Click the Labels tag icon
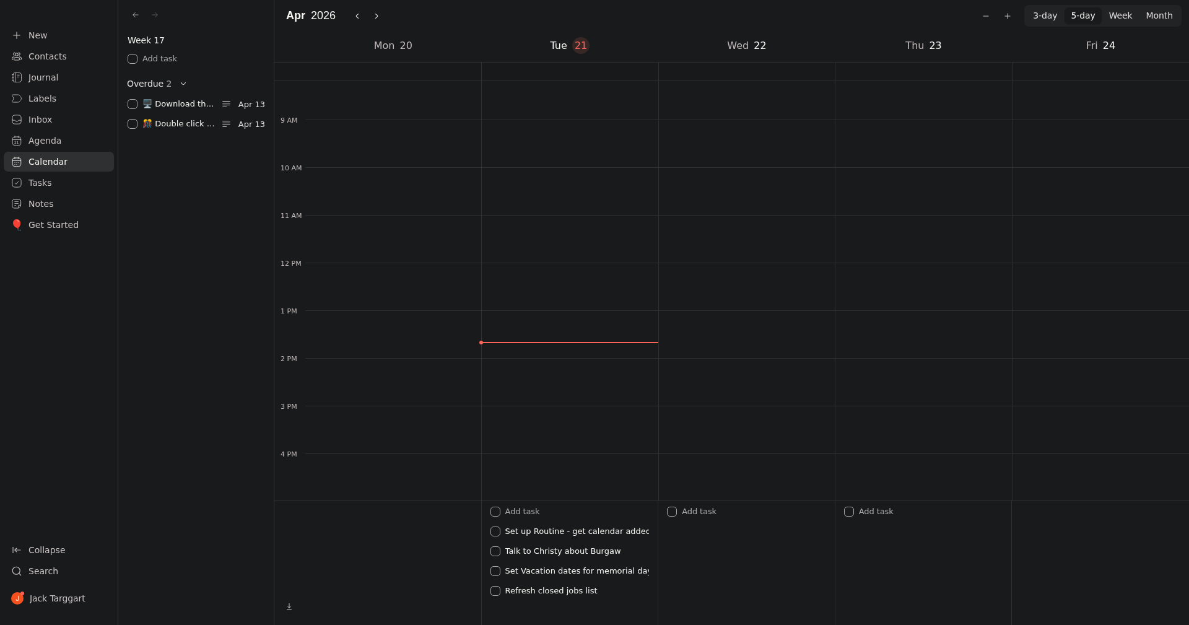The image size is (1189, 625). [17, 98]
